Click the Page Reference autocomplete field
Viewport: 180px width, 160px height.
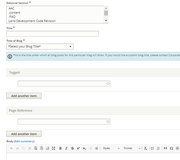64,122
